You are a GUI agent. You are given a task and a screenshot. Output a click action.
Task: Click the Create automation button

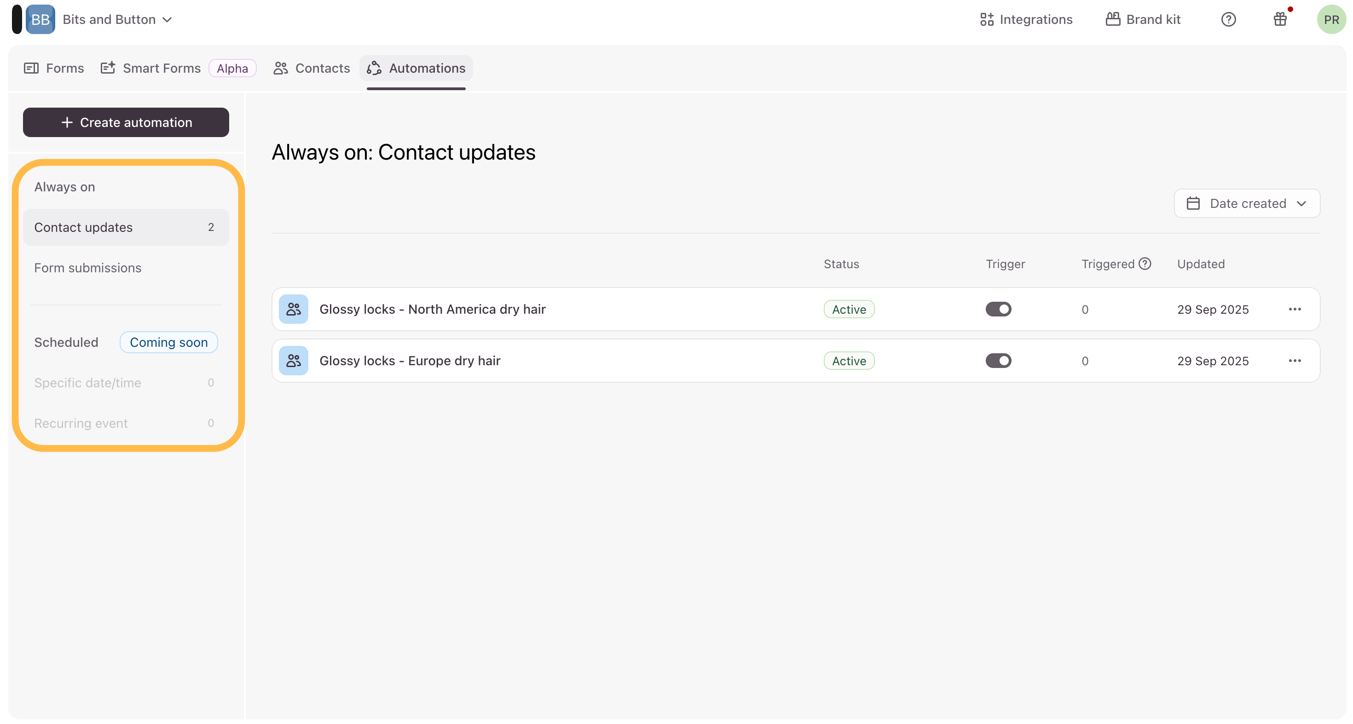point(126,122)
